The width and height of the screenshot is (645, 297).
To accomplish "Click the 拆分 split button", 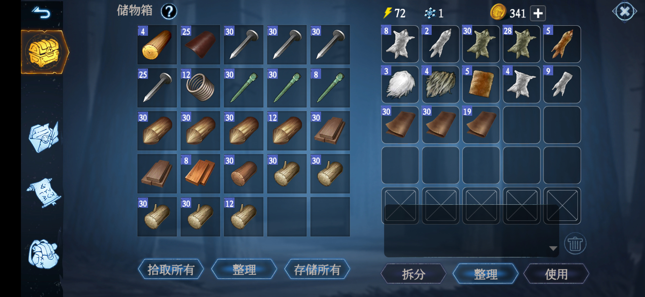I will pos(413,274).
